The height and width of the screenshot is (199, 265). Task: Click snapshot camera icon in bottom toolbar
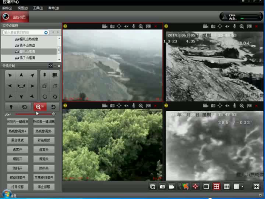click(162, 186)
